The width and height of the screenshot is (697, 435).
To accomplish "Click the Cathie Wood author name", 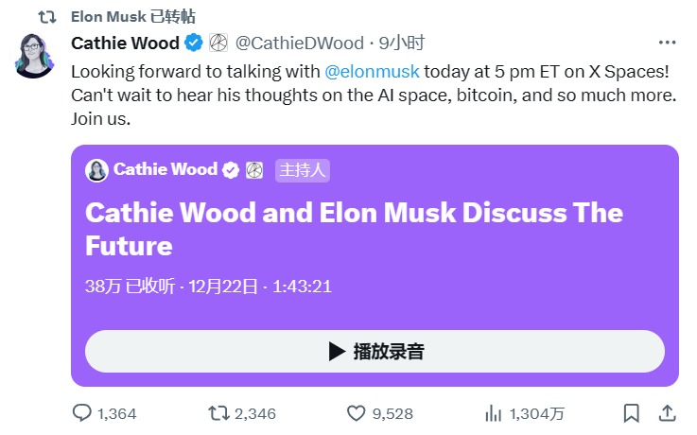I will coord(126,43).
